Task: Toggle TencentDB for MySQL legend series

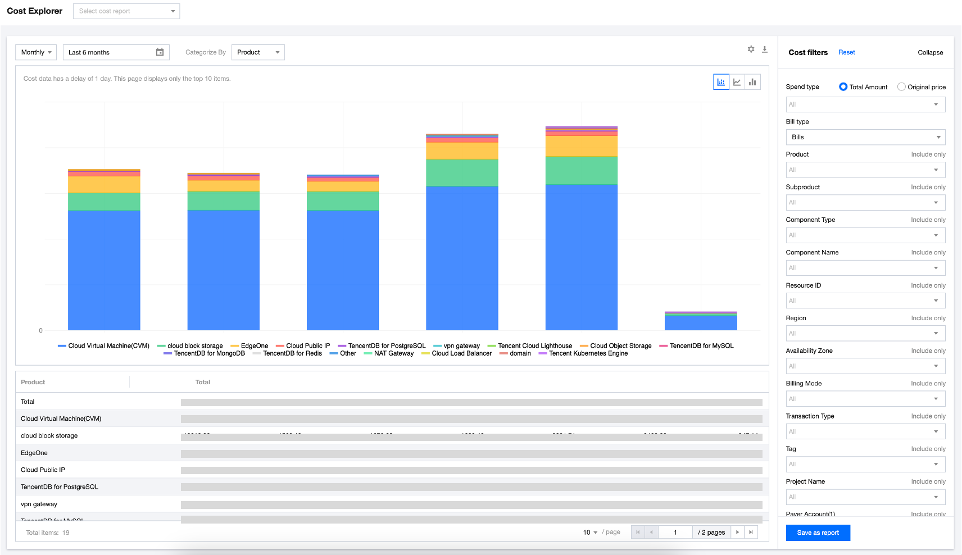Action: tap(696, 346)
